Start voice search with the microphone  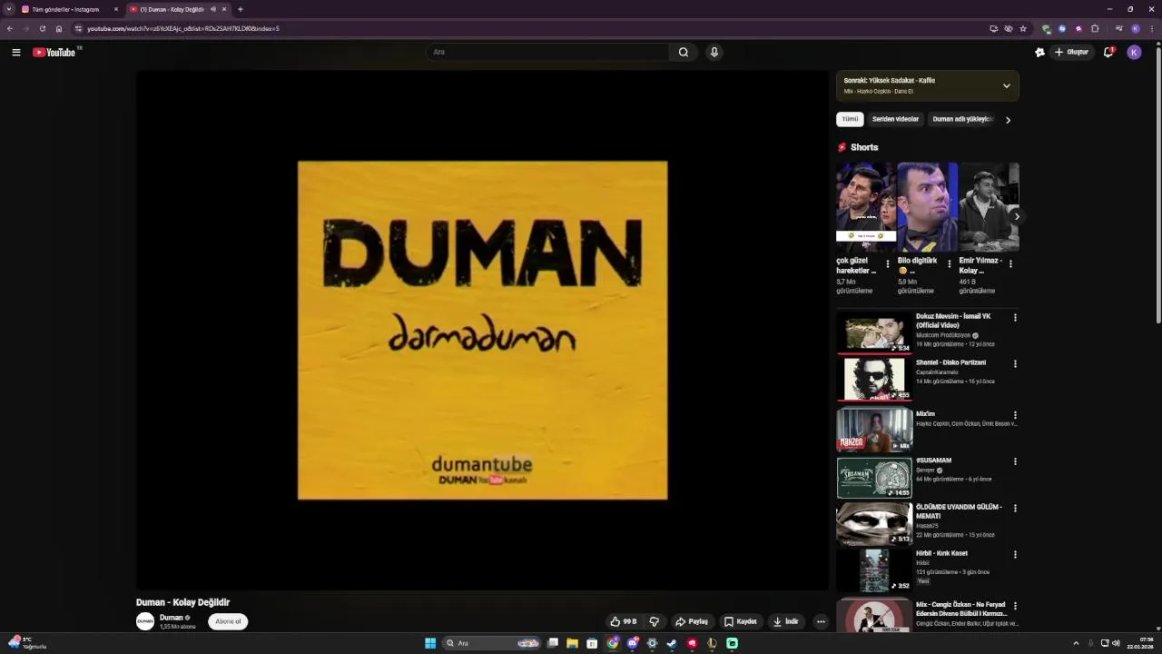tap(714, 52)
